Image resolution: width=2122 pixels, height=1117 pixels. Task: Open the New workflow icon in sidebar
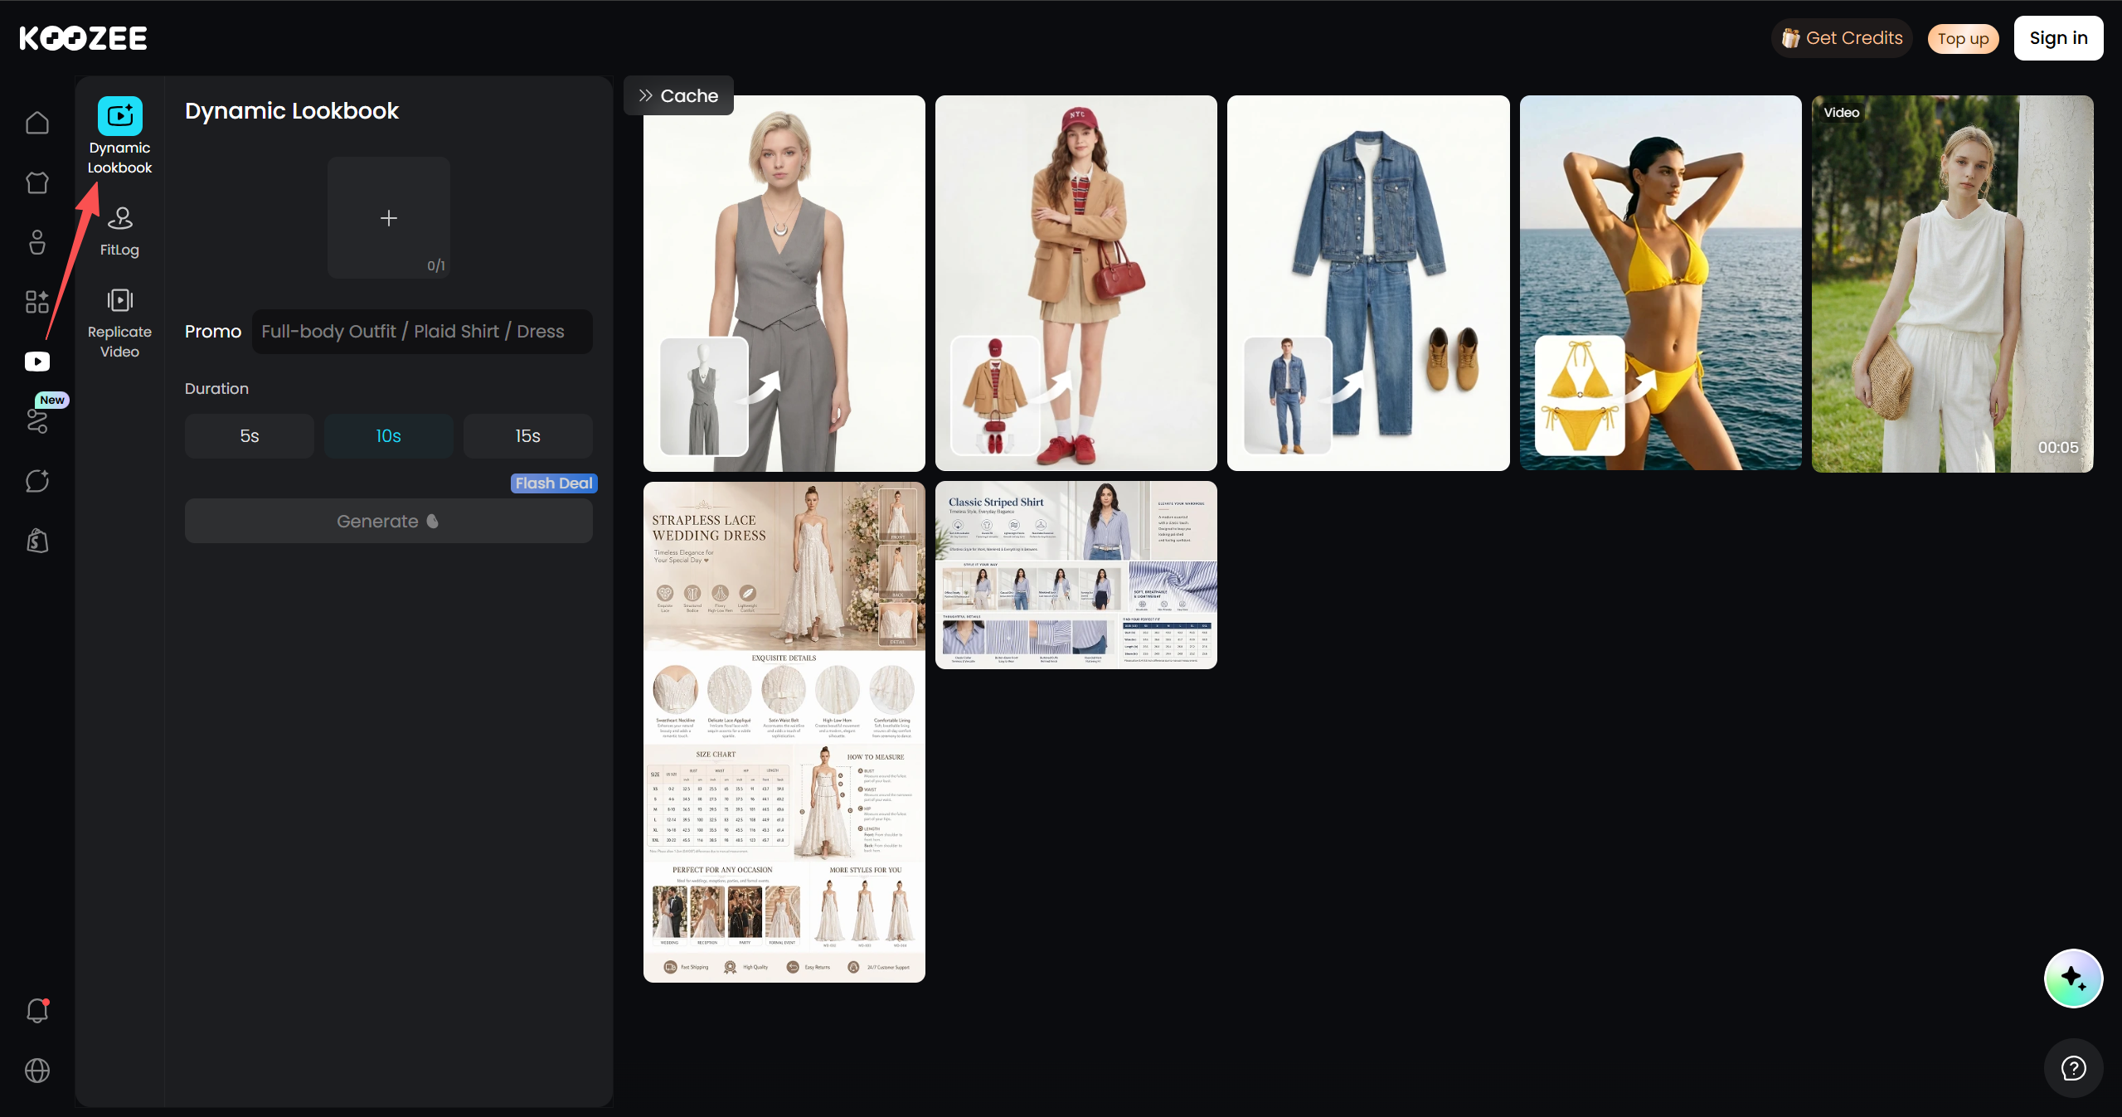[37, 421]
